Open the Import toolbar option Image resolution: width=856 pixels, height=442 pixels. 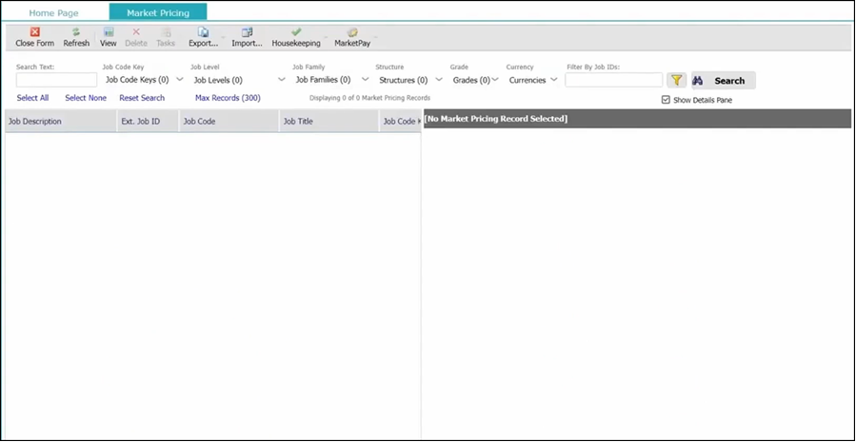(x=247, y=32)
